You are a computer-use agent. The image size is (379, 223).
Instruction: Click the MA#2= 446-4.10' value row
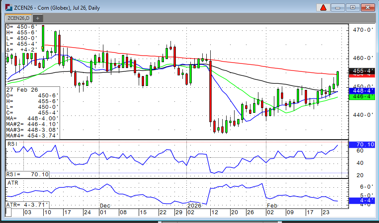pos(32,124)
